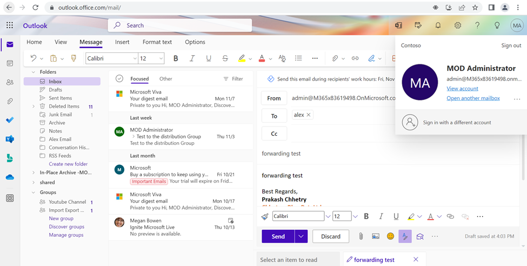Open Mail in the left rail
This screenshot has height=266, width=527.
(x=10, y=44)
